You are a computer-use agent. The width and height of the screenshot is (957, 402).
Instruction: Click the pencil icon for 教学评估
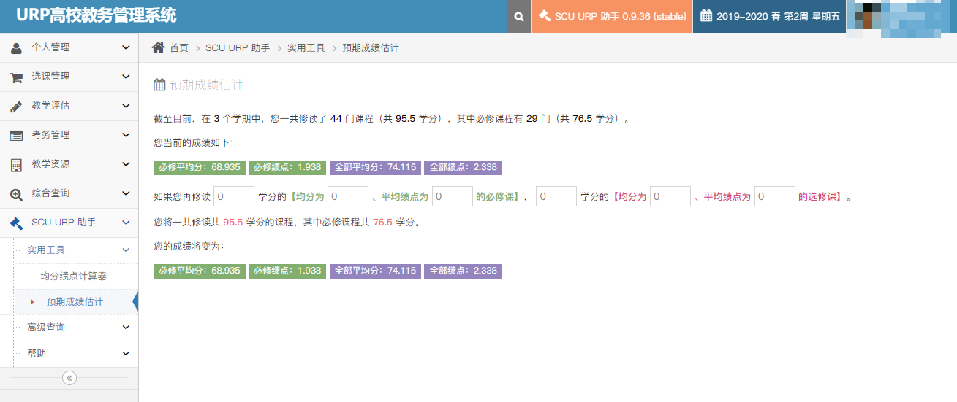pyautogui.click(x=16, y=106)
